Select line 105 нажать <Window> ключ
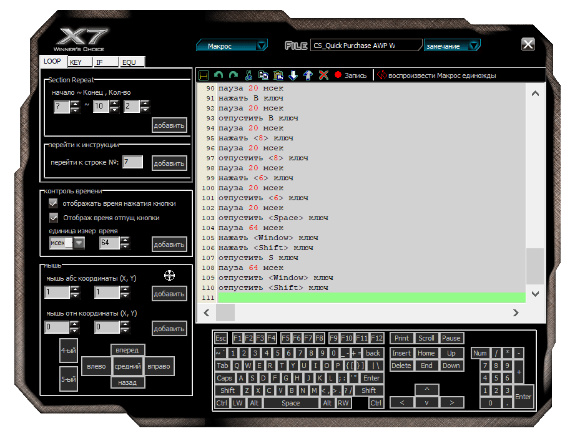This screenshot has height=436, width=570. coord(268,238)
